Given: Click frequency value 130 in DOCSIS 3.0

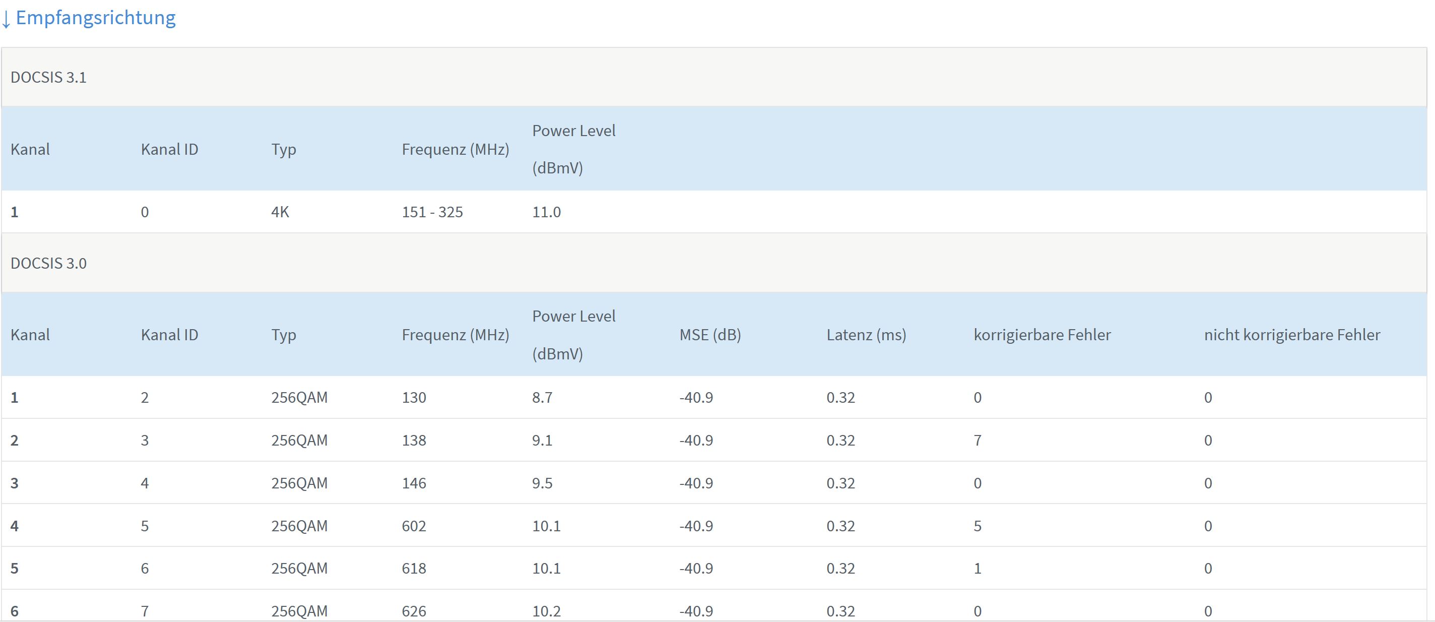Looking at the screenshot, I should (414, 398).
